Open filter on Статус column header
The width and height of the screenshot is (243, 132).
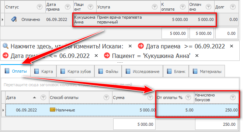point(40,7)
